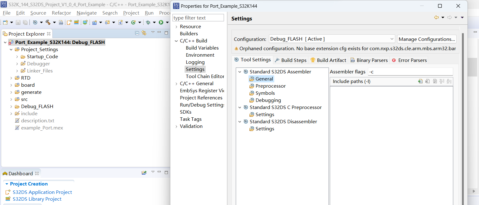Move include path up using arrow icon
This screenshot has height=205, width=479.
(441, 81)
